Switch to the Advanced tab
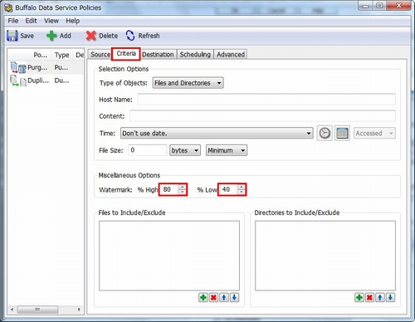 (x=231, y=55)
